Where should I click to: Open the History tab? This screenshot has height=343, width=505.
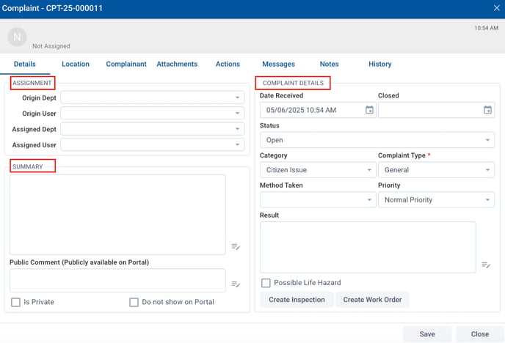pyautogui.click(x=379, y=64)
